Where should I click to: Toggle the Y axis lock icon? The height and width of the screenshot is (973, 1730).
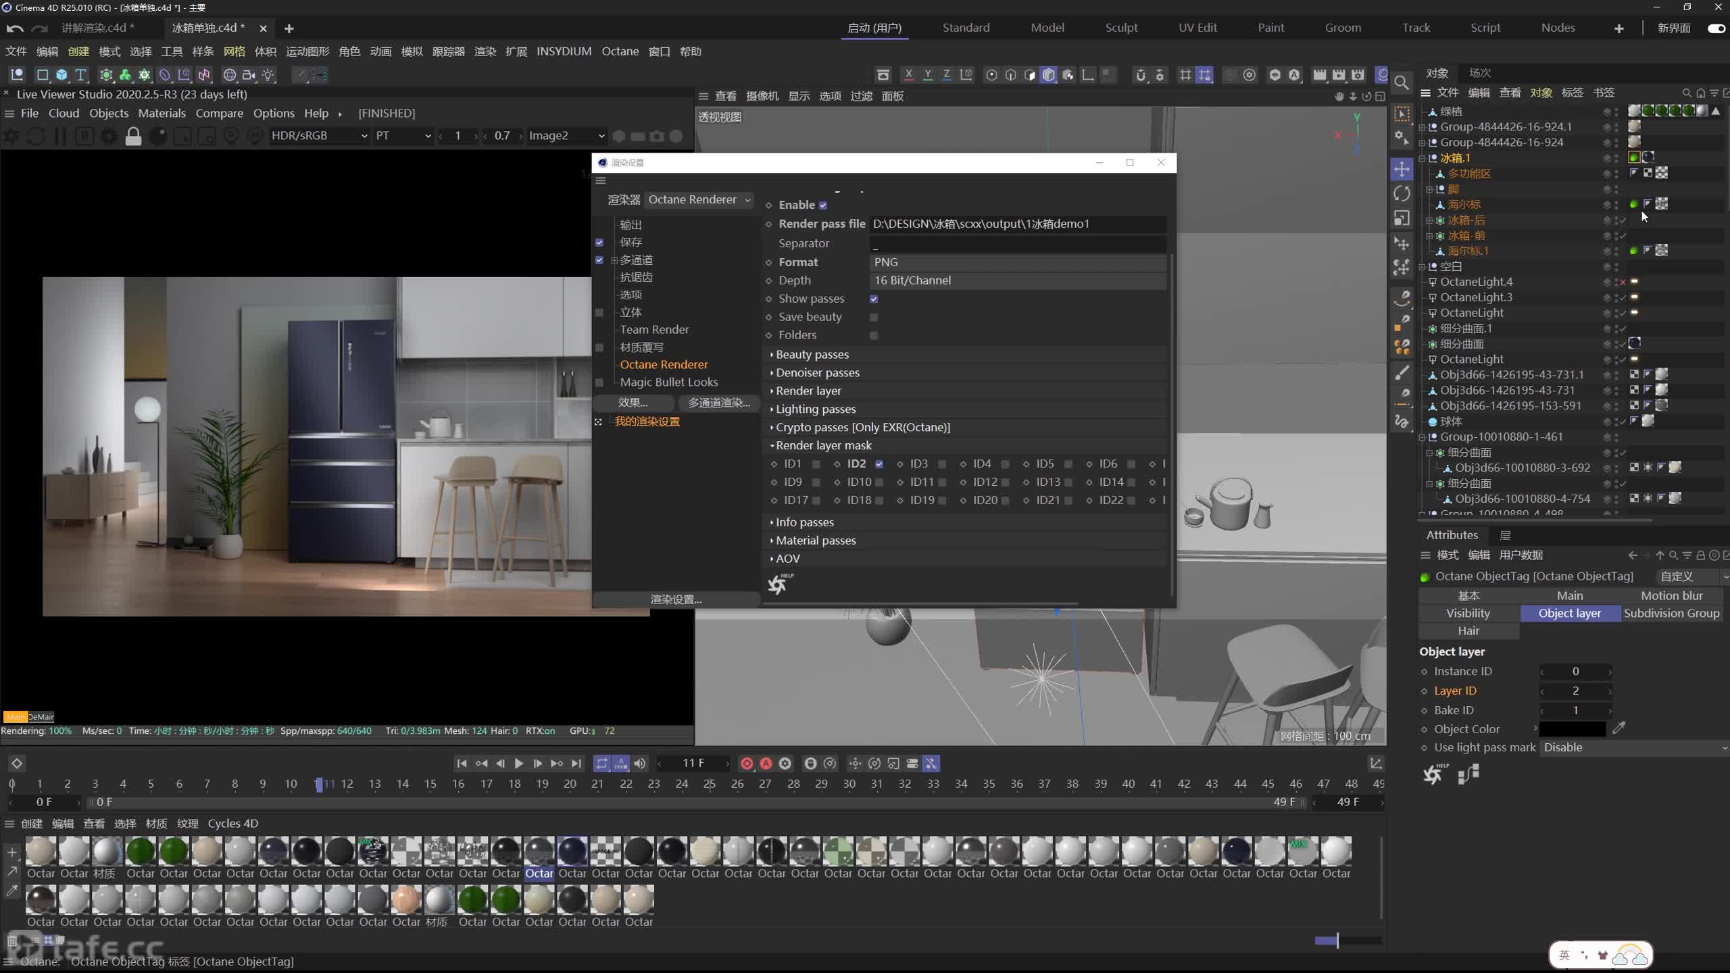(928, 75)
